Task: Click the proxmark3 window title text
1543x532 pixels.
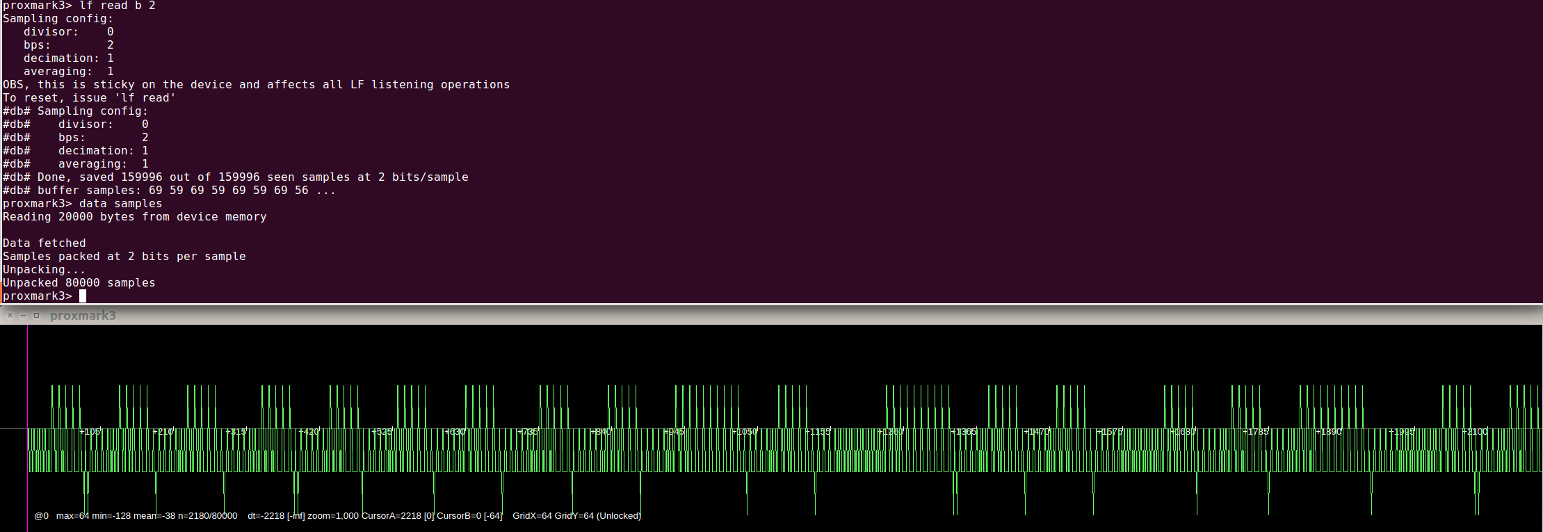Action: point(83,315)
